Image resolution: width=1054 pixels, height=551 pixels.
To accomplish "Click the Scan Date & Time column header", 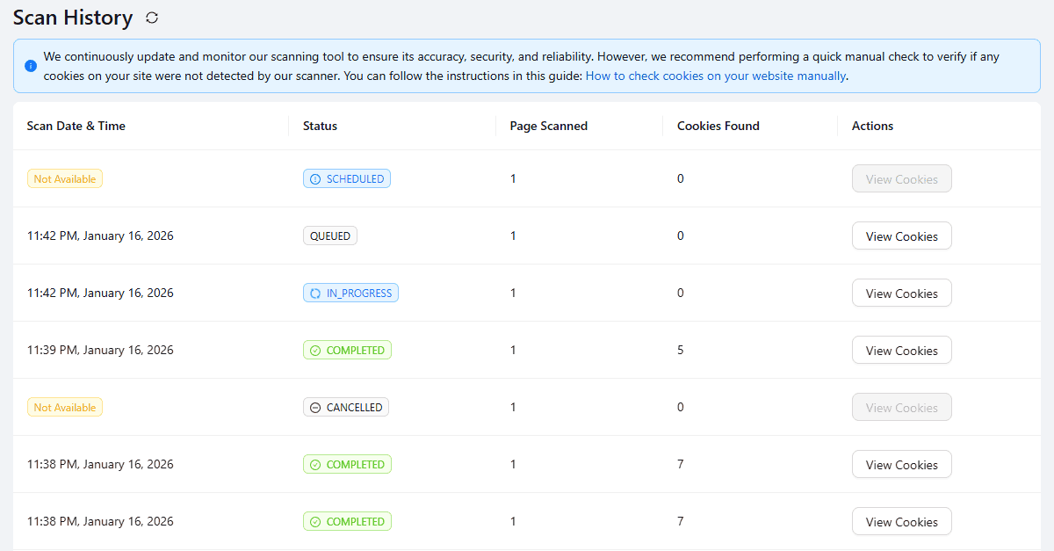I will [76, 126].
